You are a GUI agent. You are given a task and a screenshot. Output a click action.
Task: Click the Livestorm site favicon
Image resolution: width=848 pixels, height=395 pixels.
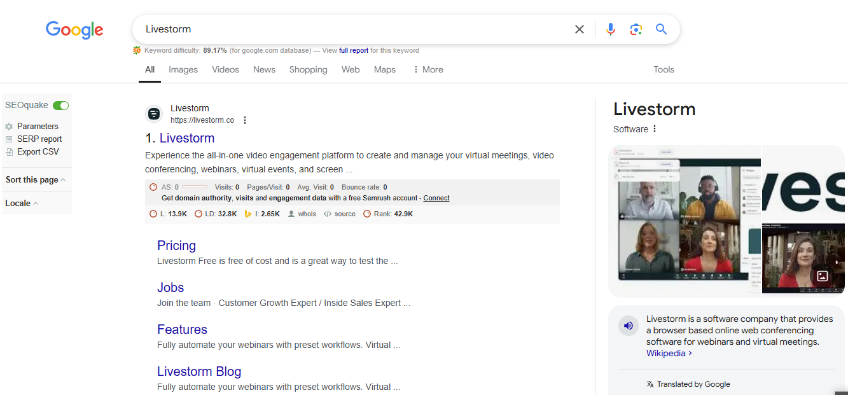coord(153,114)
